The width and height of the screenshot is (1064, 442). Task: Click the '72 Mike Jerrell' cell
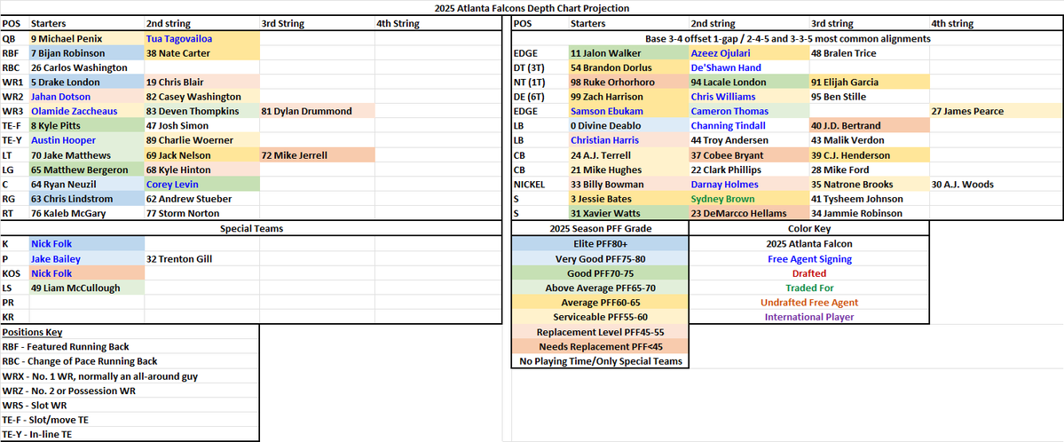[x=317, y=154]
